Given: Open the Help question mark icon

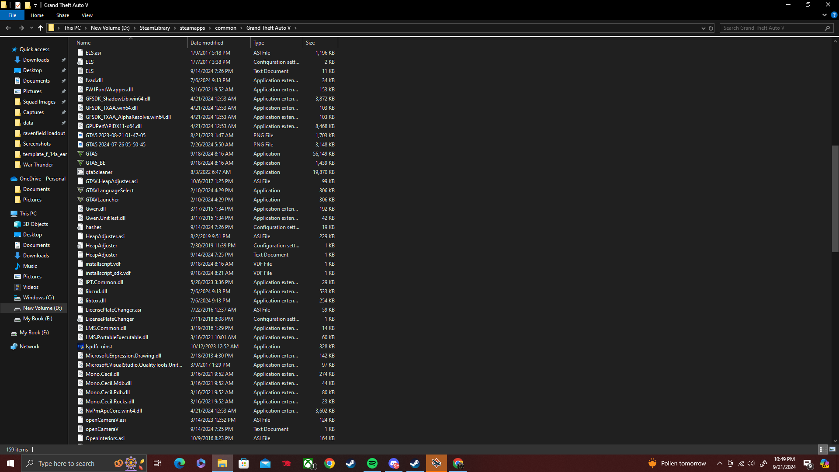Looking at the screenshot, I should [x=834, y=15].
